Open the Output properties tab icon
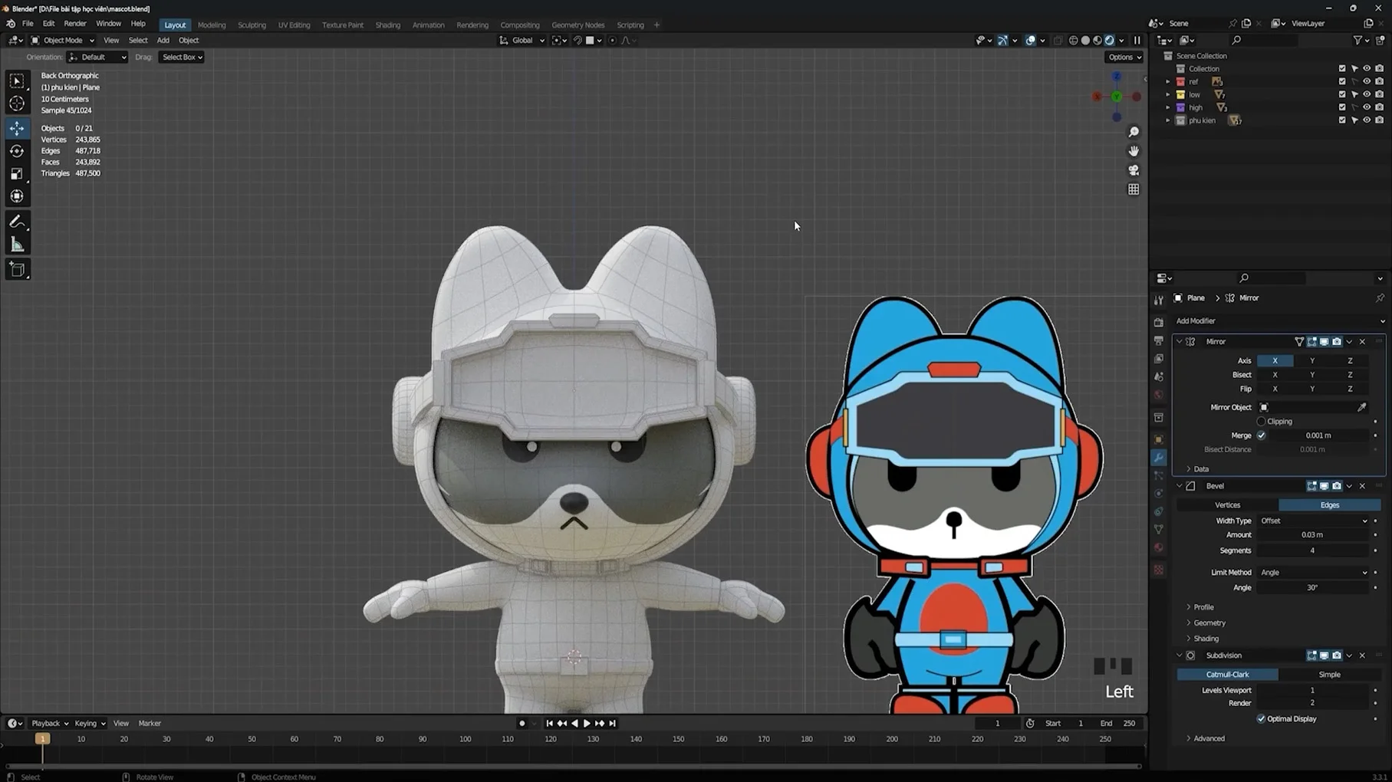Screen dimensions: 1392x782 tap(1159, 340)
